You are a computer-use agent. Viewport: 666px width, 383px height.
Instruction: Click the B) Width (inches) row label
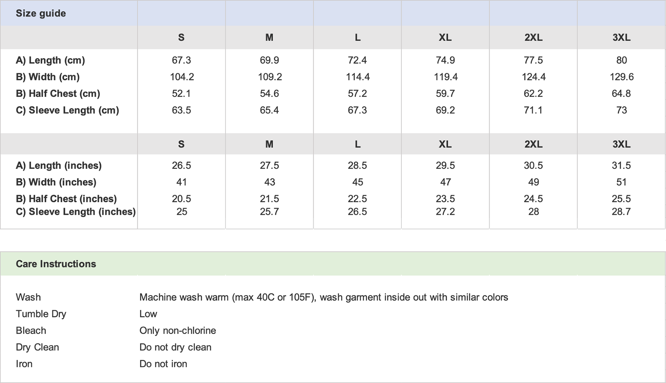click(56, 182)
